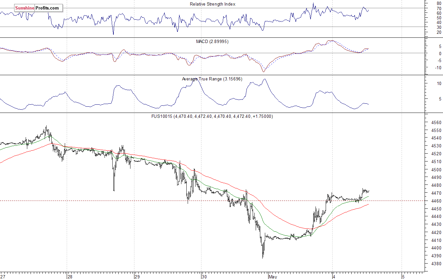Select the Relative Strength Index title
The image size is (443, 279).
213,4
